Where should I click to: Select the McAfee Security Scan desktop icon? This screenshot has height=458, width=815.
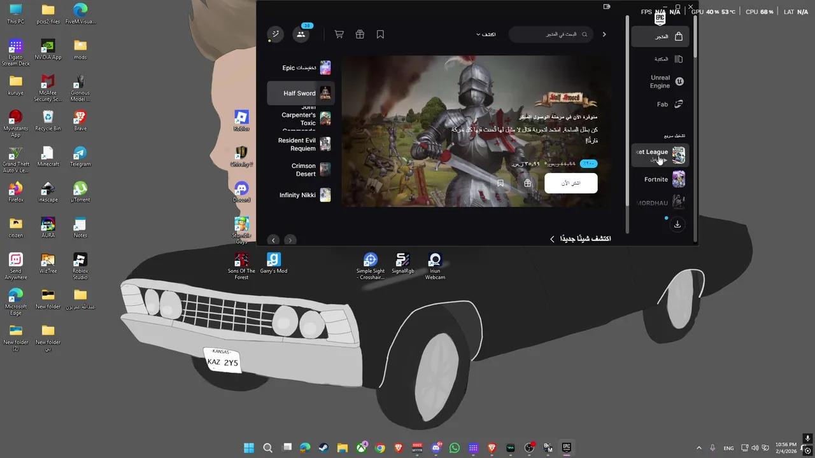click(x=48, y=88)
